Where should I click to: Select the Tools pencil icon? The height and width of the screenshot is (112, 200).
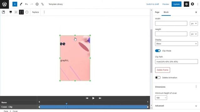point(21,4)
